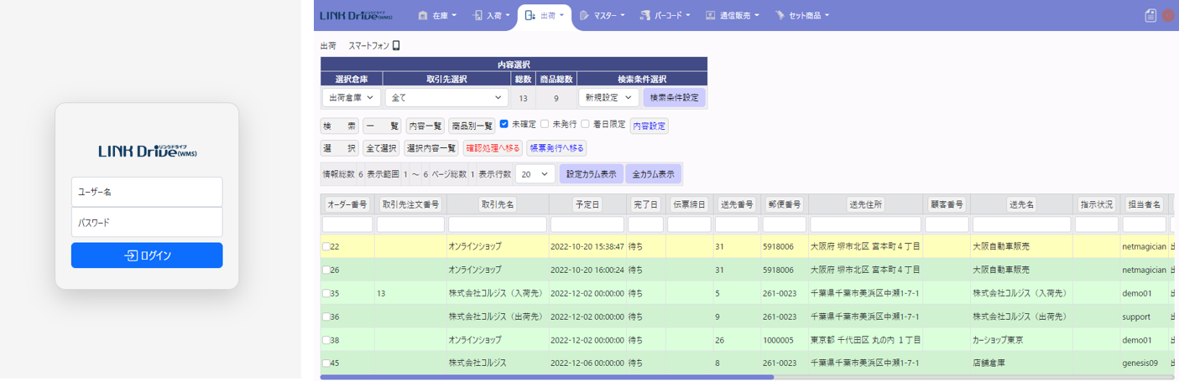Click the smartphone icon next to スマートフォン

396,46
